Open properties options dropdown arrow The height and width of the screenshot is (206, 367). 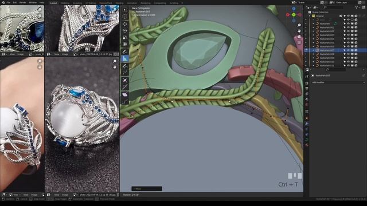(x=364, y=70)
